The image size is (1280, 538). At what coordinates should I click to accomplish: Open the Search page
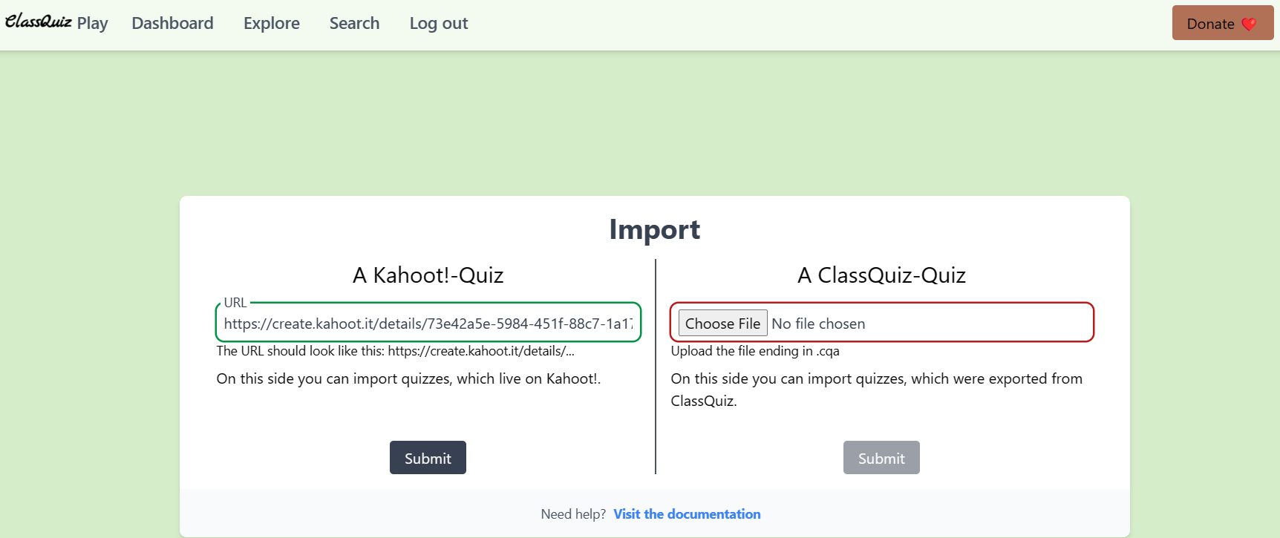[x=354, y=23]
